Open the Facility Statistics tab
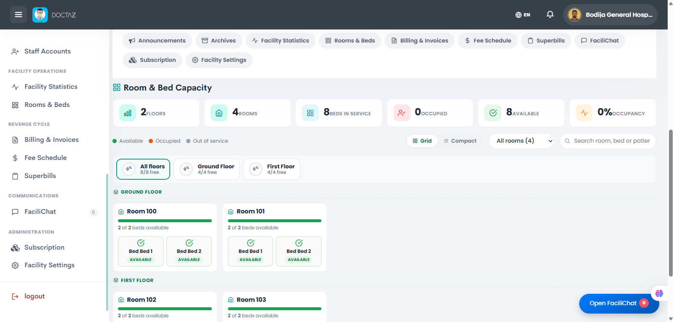 (x=281, y=41)
